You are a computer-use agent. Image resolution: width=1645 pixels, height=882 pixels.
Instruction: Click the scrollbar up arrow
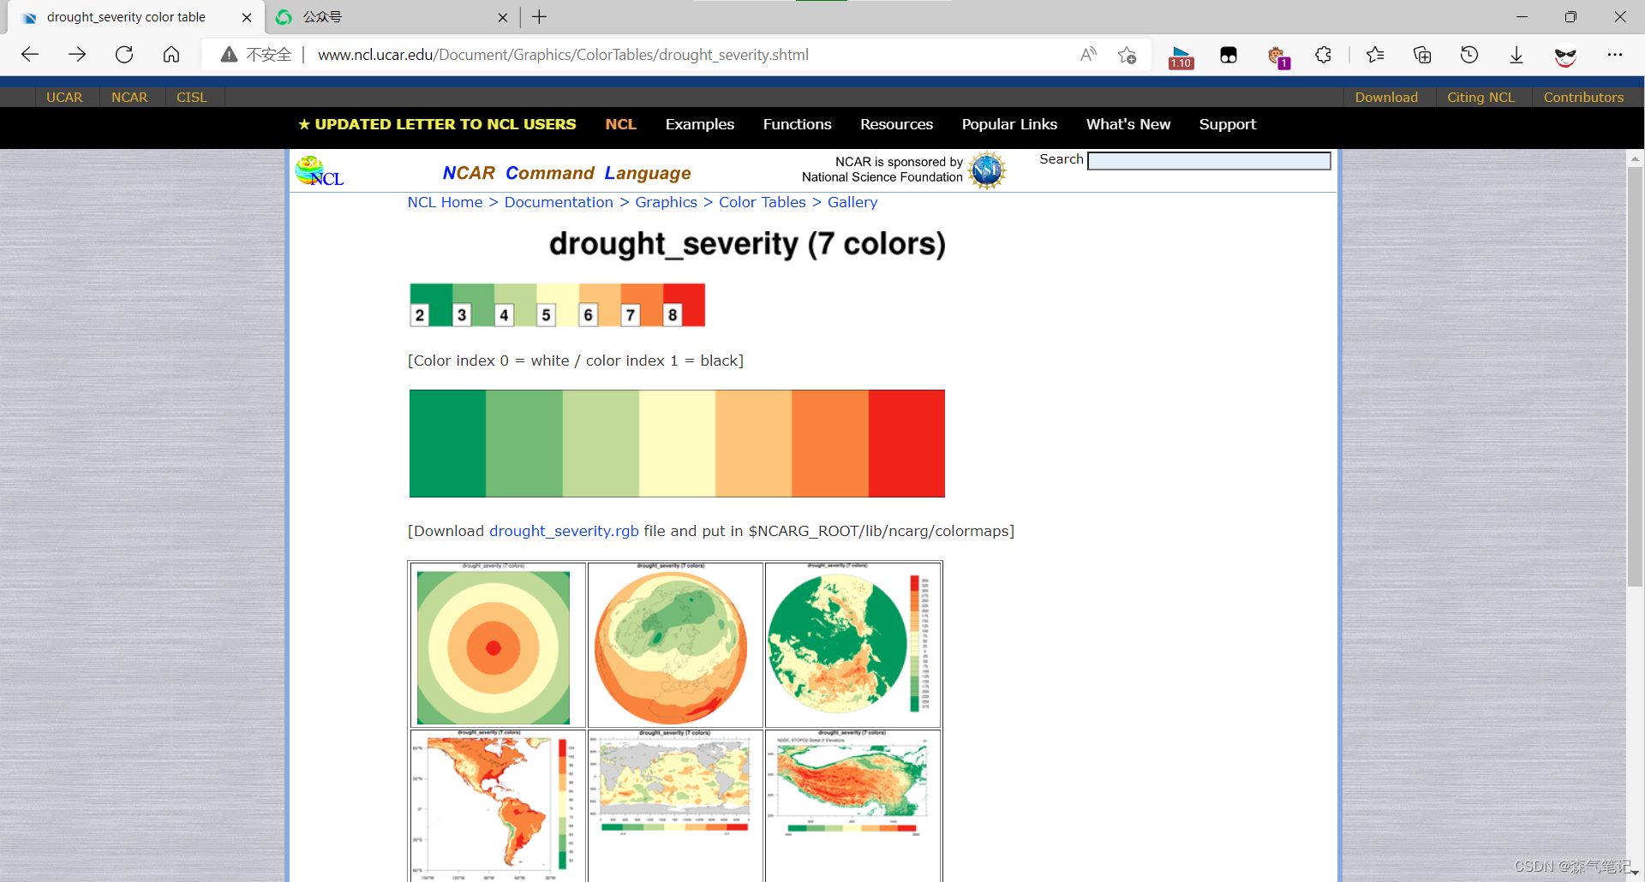(1635, 158)
